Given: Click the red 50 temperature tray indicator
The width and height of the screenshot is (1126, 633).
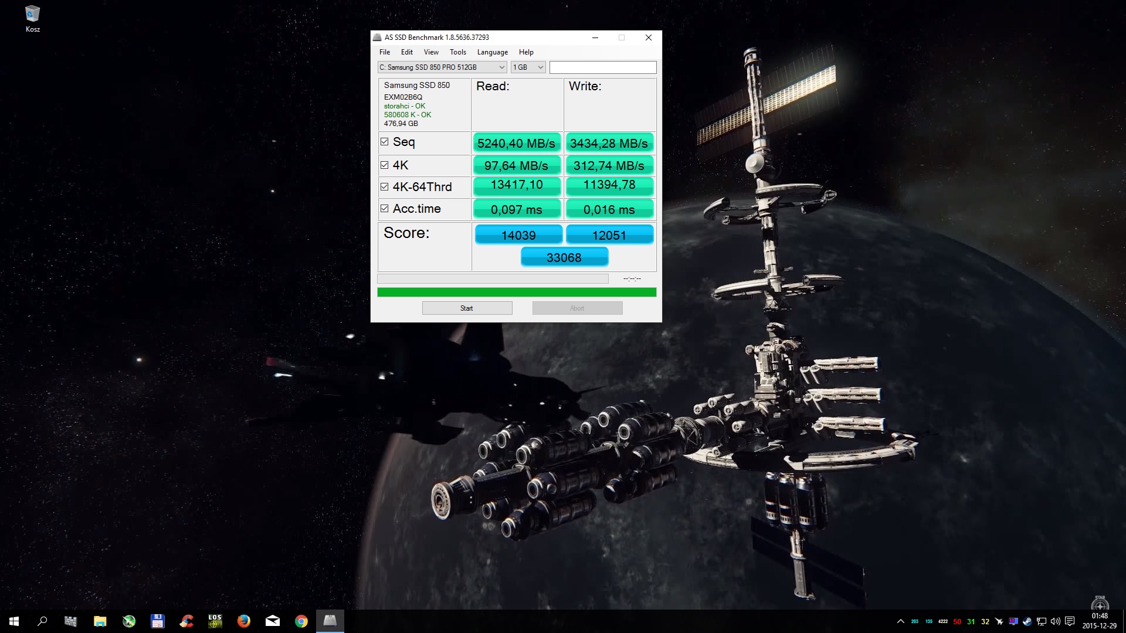Looking at the screenshot, I should (x=957, y=622).
